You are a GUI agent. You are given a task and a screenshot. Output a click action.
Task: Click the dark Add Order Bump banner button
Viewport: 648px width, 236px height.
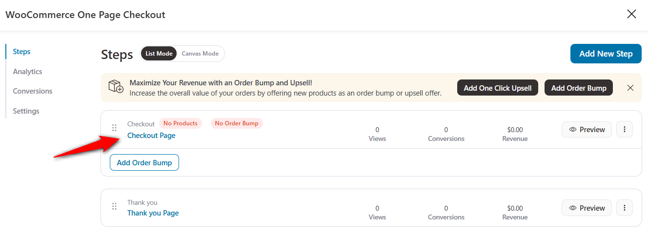[579, 88]
